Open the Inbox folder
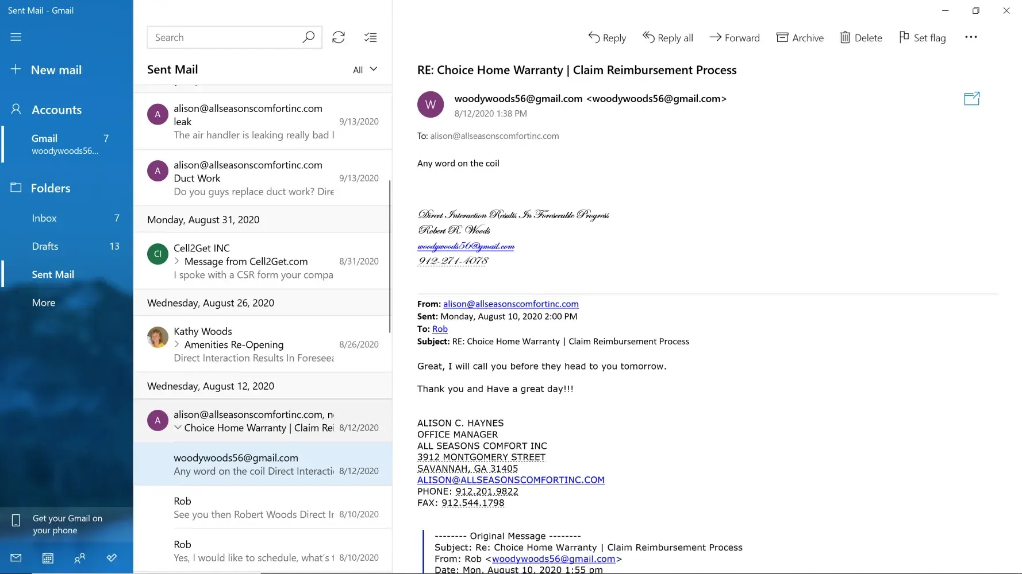The height and width of the screenshot is (574, 1022). [x=44, y=218]
